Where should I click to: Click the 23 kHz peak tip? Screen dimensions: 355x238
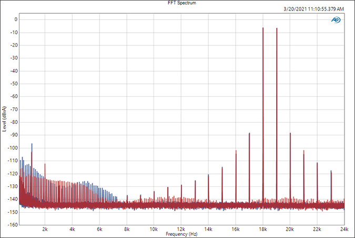(x=331, y=171)
